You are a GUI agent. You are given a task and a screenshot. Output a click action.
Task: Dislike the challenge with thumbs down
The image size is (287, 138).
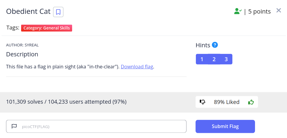202,102
